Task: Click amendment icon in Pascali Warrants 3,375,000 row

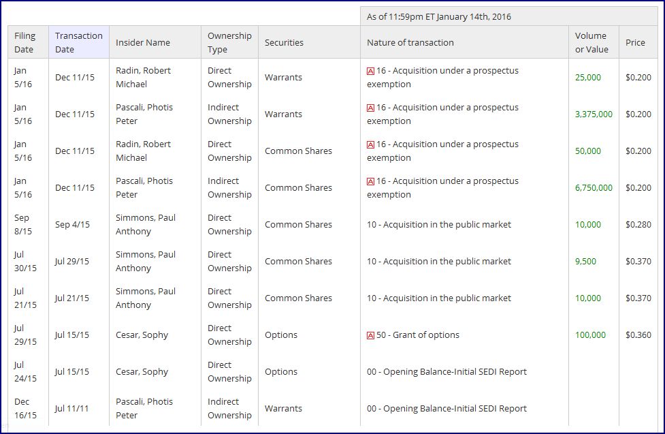Action: coord(370,108)
